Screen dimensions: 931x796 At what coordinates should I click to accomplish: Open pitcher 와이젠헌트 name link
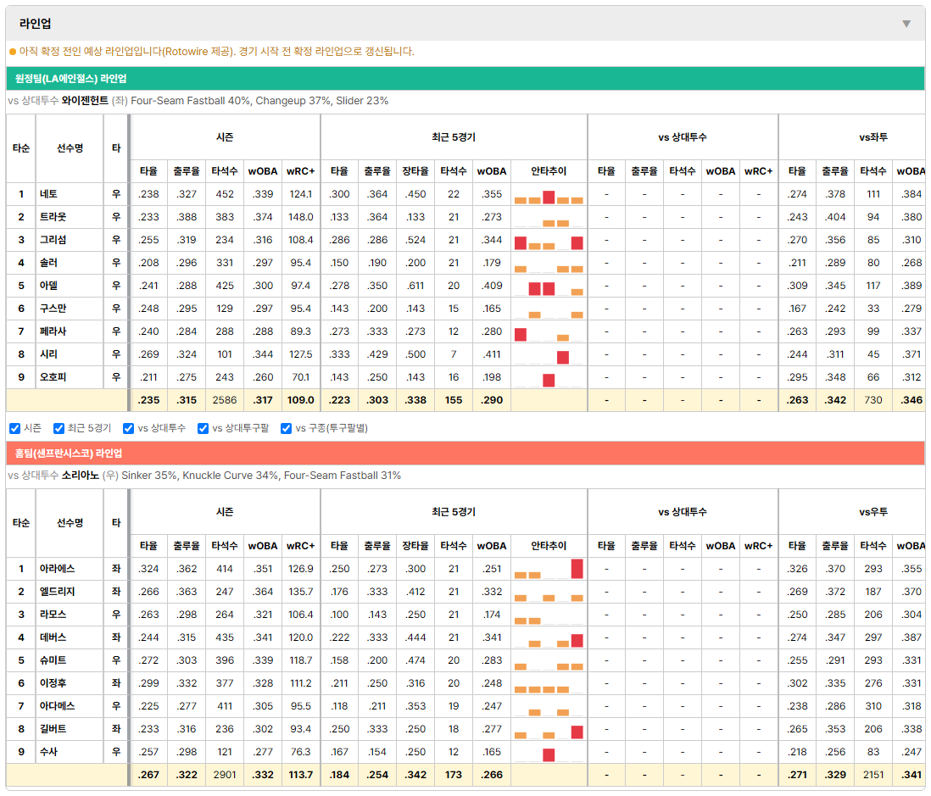85,100
